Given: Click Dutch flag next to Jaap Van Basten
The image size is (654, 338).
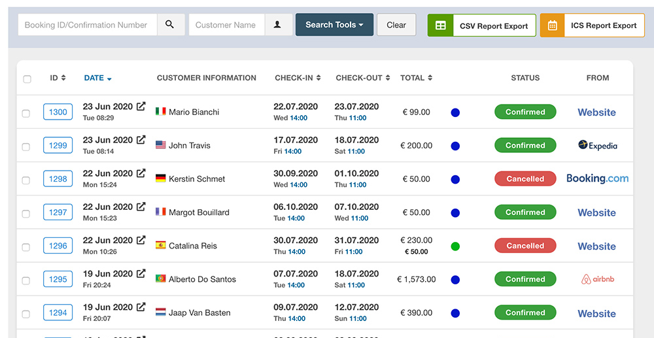Looking at the screenshot, I should pos(161,312).
